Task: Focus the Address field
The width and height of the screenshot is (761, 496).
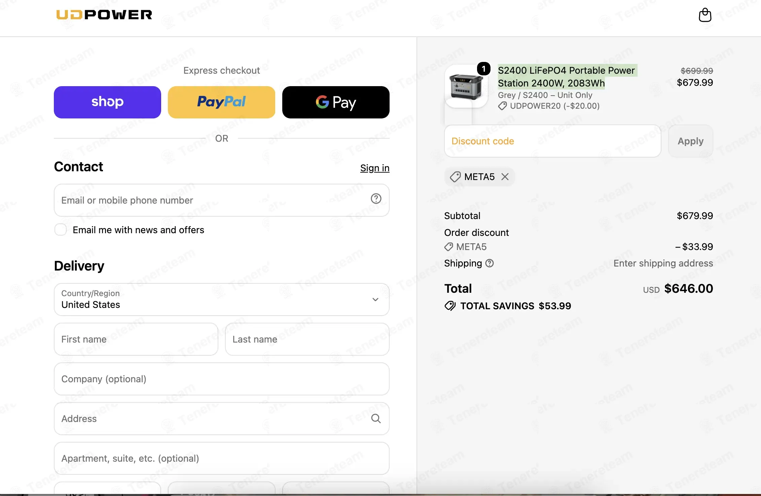Action: click(222, 419)
